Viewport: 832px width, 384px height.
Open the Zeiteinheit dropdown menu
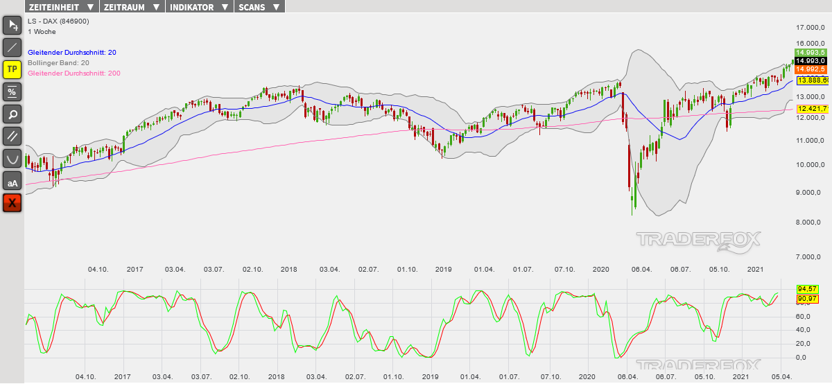(x=61, y=7)
